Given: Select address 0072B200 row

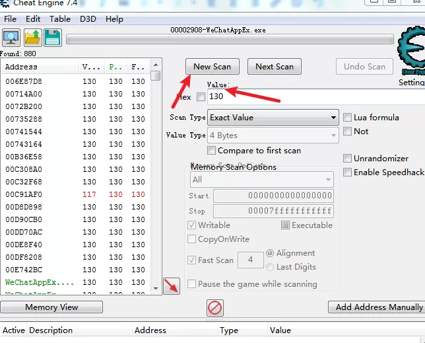Looking at the screenshot, I should [76, 106].
